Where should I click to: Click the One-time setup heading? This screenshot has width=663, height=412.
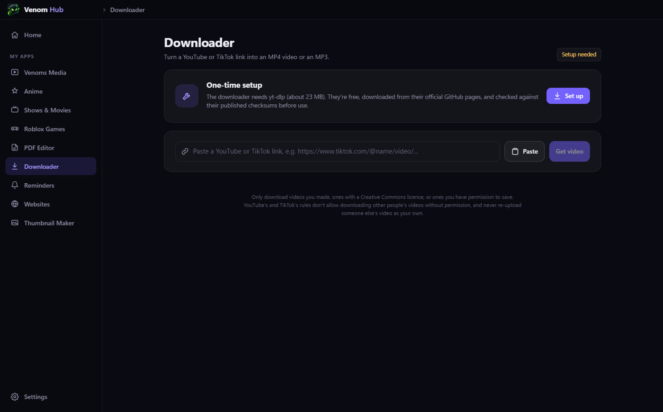point(234,85)
